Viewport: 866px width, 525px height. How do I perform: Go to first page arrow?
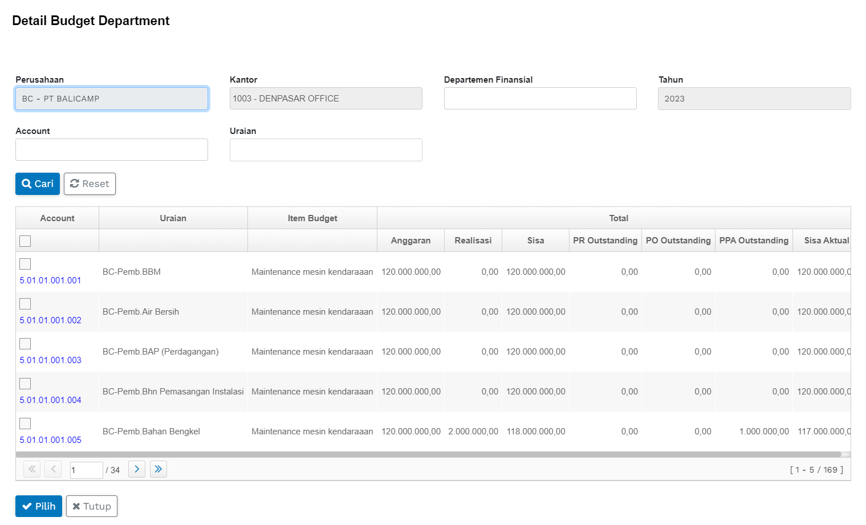click(32, 469)
